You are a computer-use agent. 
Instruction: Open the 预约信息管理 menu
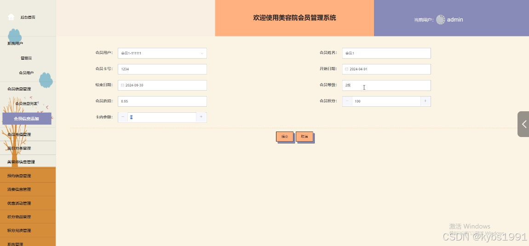tap(19, 176)
